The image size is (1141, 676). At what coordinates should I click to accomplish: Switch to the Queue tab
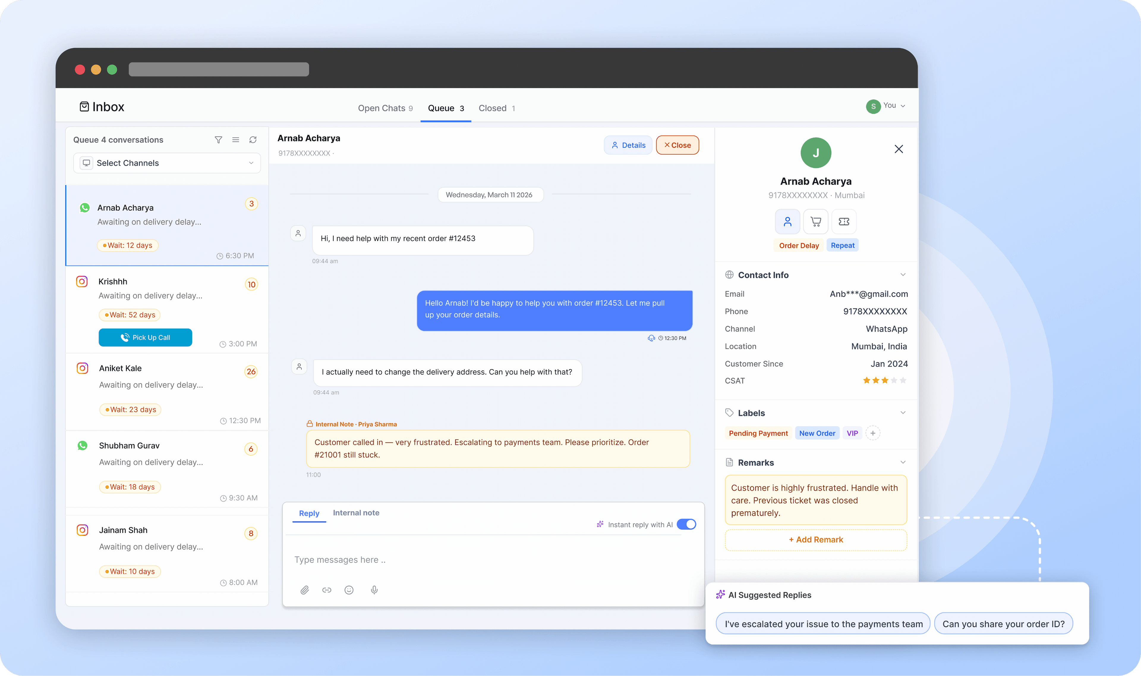(x=446, y=108)
